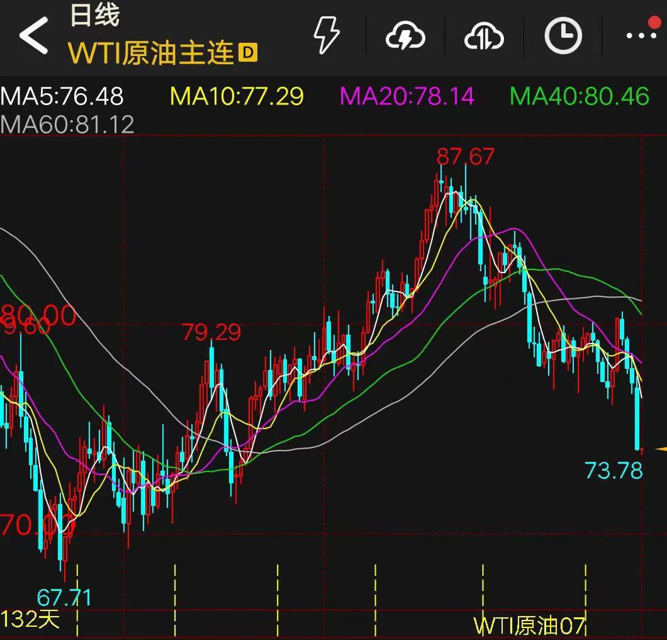
Task: Tap the 87.67 high price label
Action: point(466,156)
